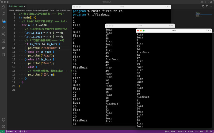The height and width of the screenshot is (133, 214).
Task: Open the Docker view in the activity bar
Action: (3, 48)
